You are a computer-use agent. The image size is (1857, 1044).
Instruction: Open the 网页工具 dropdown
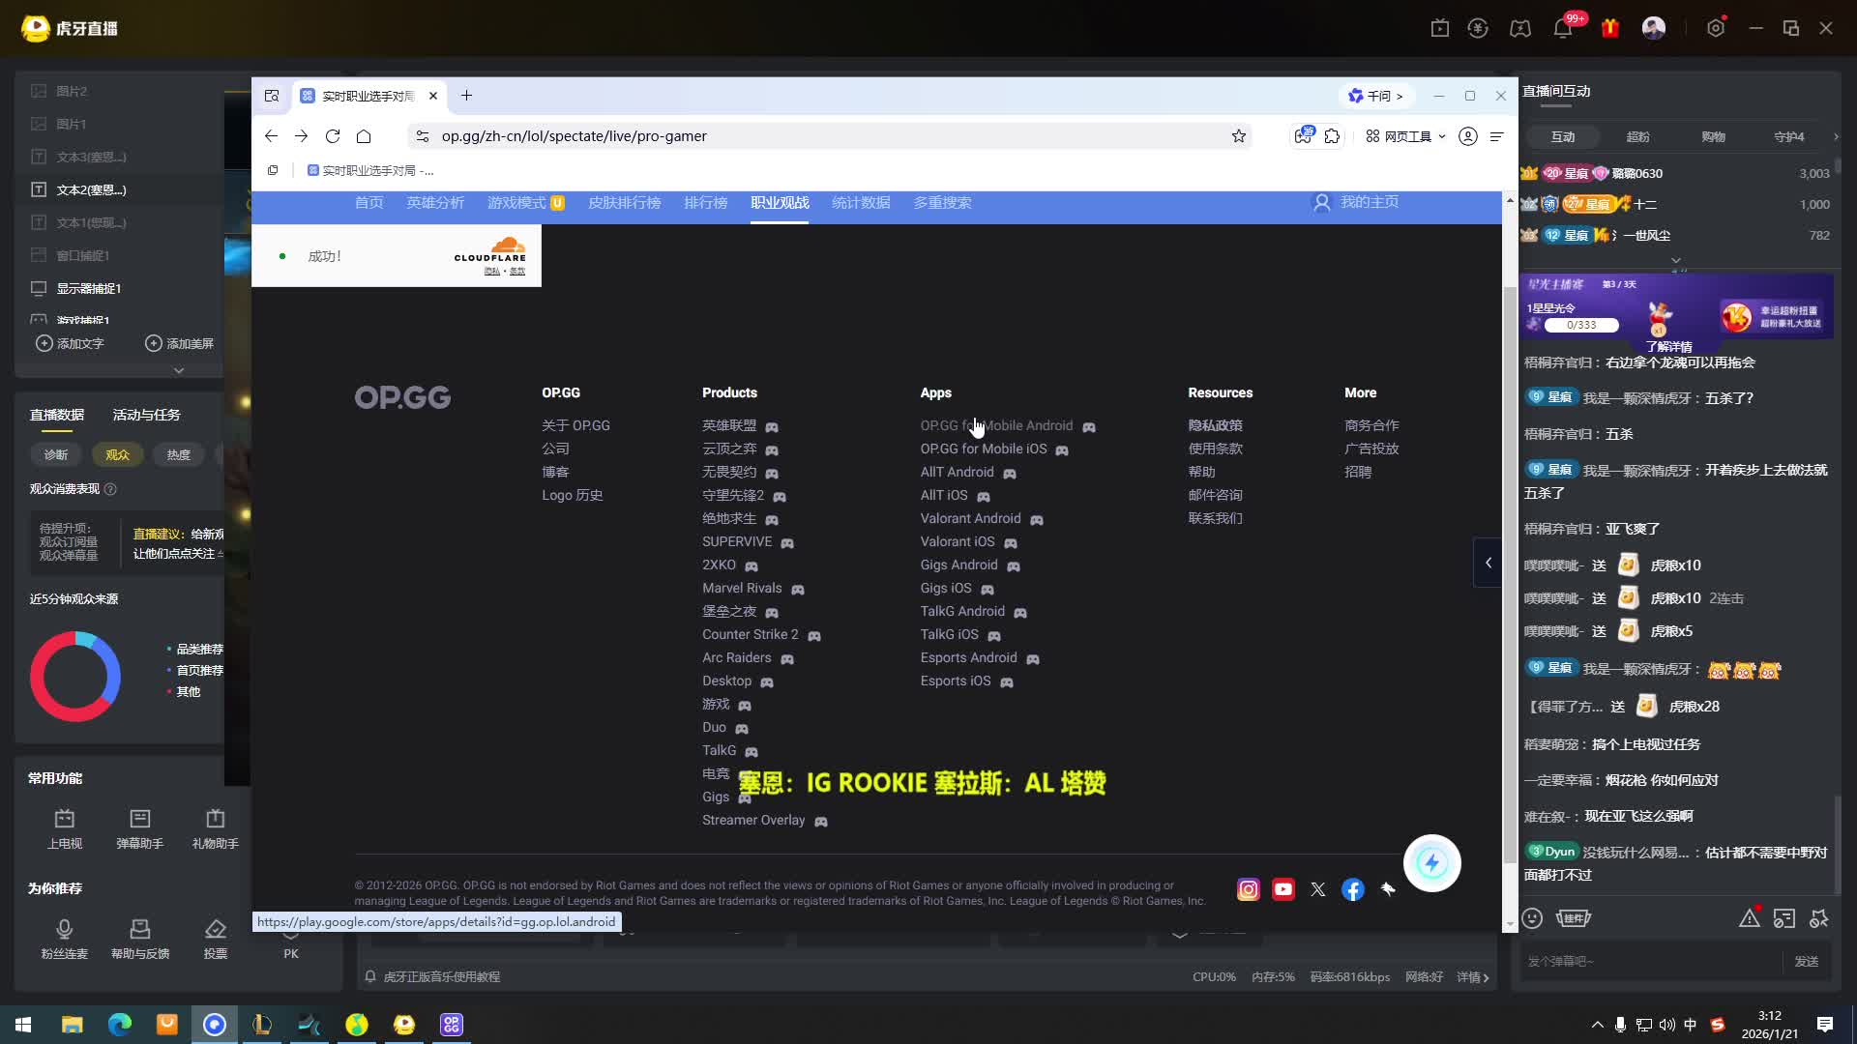(x=1406, y=136)
